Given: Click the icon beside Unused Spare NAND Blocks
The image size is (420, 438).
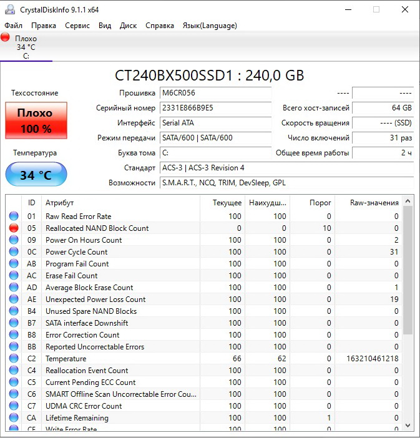Looking at the screenshot, I should pos(14,311).
